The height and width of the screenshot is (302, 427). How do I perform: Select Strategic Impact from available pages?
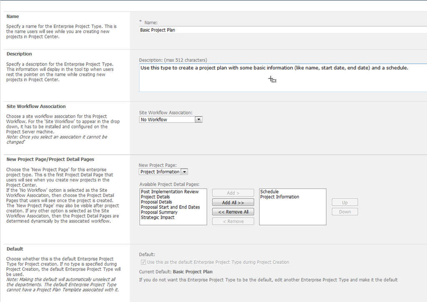(x=158, y=217)
